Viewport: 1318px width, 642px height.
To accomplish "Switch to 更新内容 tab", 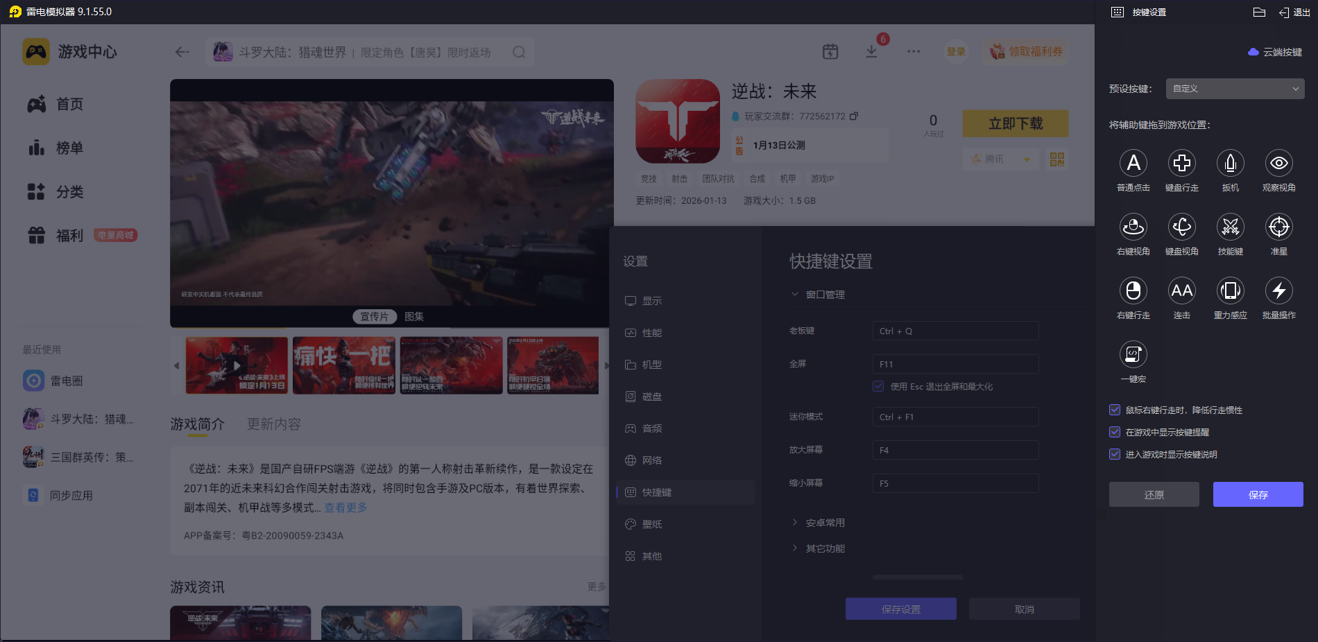I will click(274, 424).
